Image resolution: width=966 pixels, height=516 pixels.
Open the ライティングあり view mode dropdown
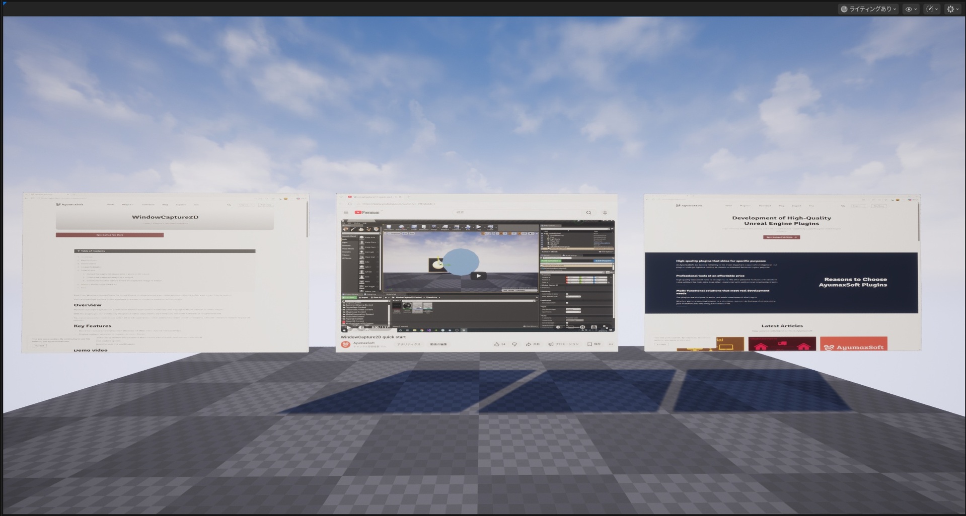[869, 9]
